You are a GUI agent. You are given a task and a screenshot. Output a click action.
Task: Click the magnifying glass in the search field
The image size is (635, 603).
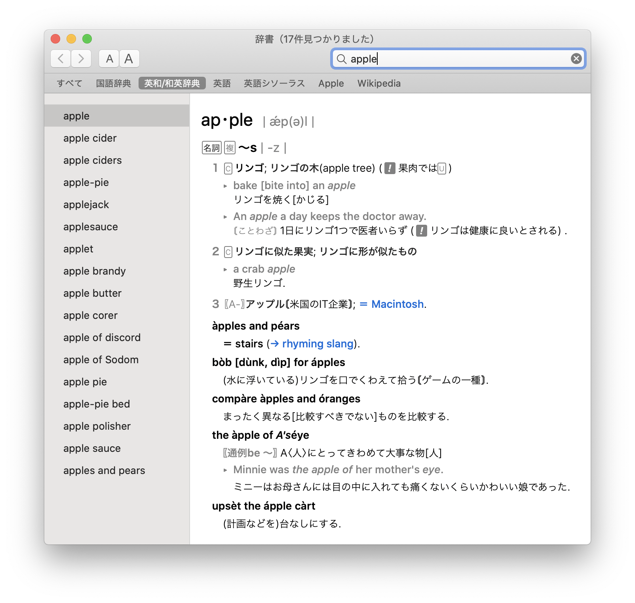click(342, 59)
